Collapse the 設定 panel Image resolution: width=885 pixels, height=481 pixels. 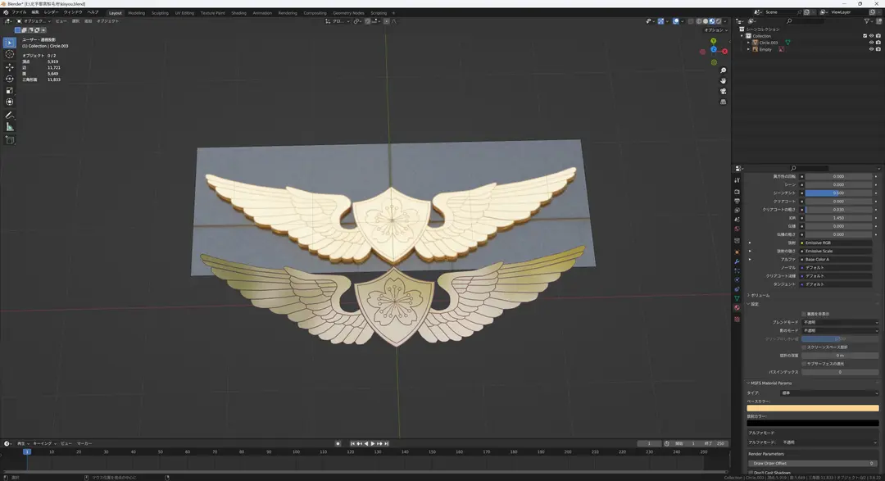[x=753, y=304]
